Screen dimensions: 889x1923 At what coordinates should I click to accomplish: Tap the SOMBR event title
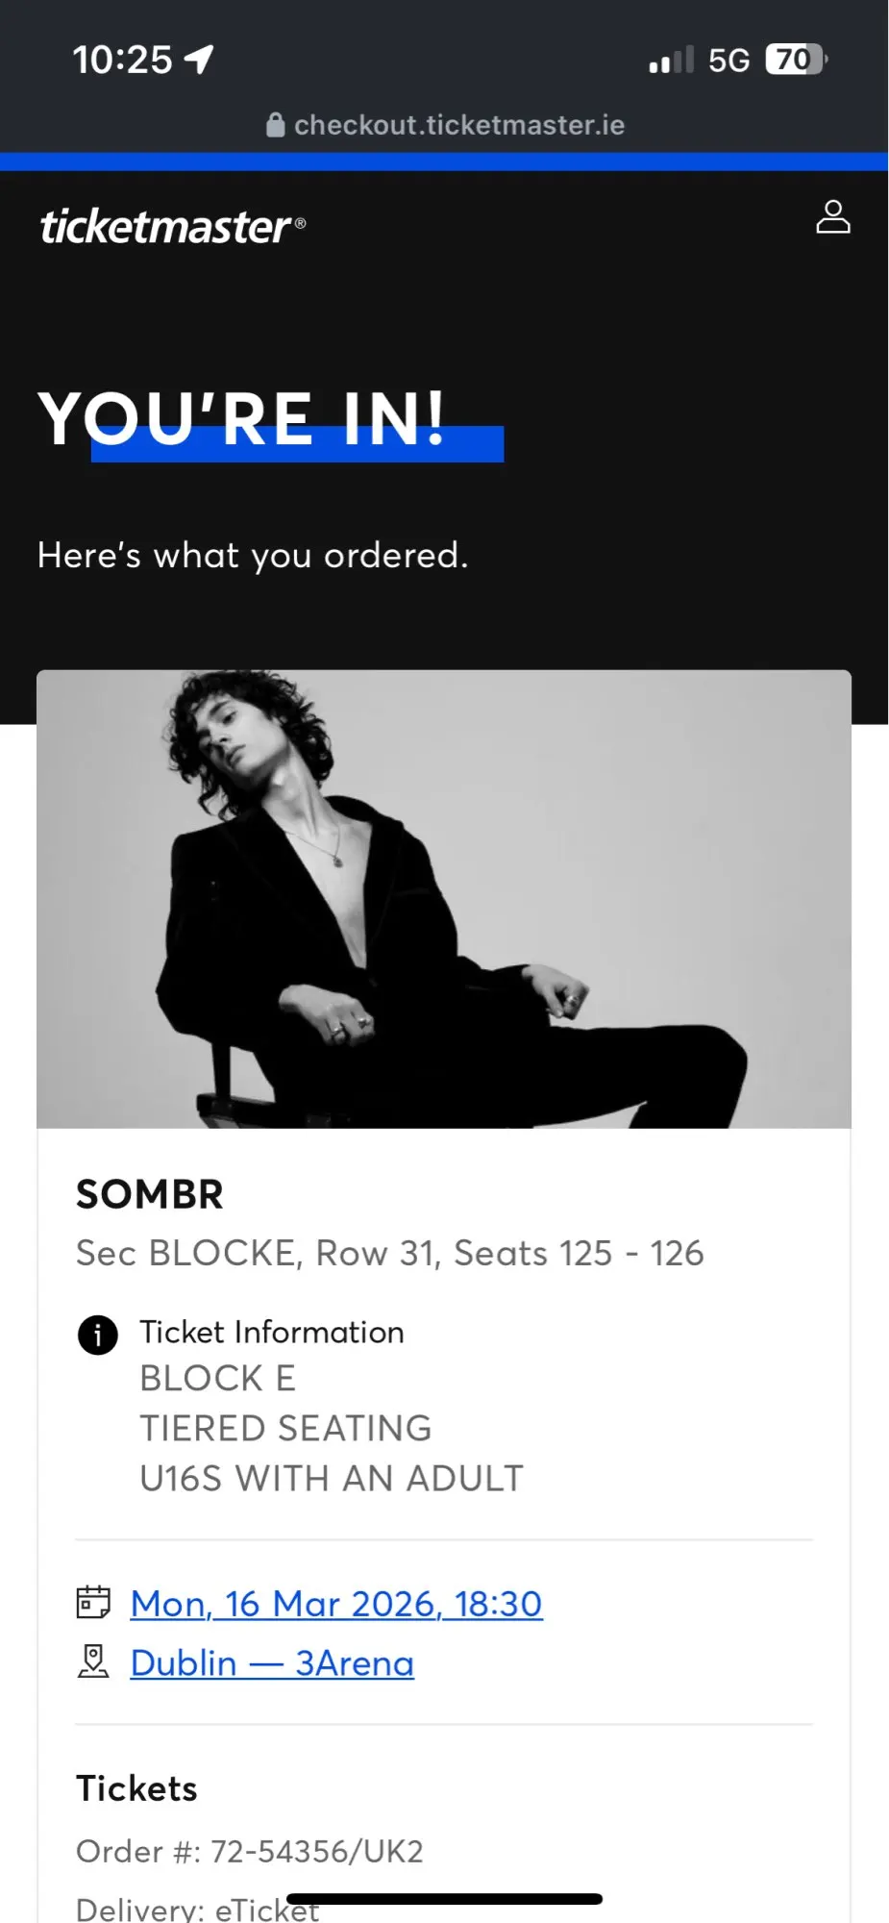tap(150, 1194)
